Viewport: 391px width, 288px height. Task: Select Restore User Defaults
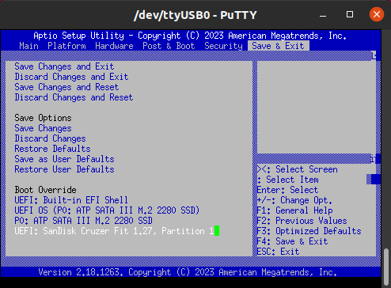coord(64,169)
